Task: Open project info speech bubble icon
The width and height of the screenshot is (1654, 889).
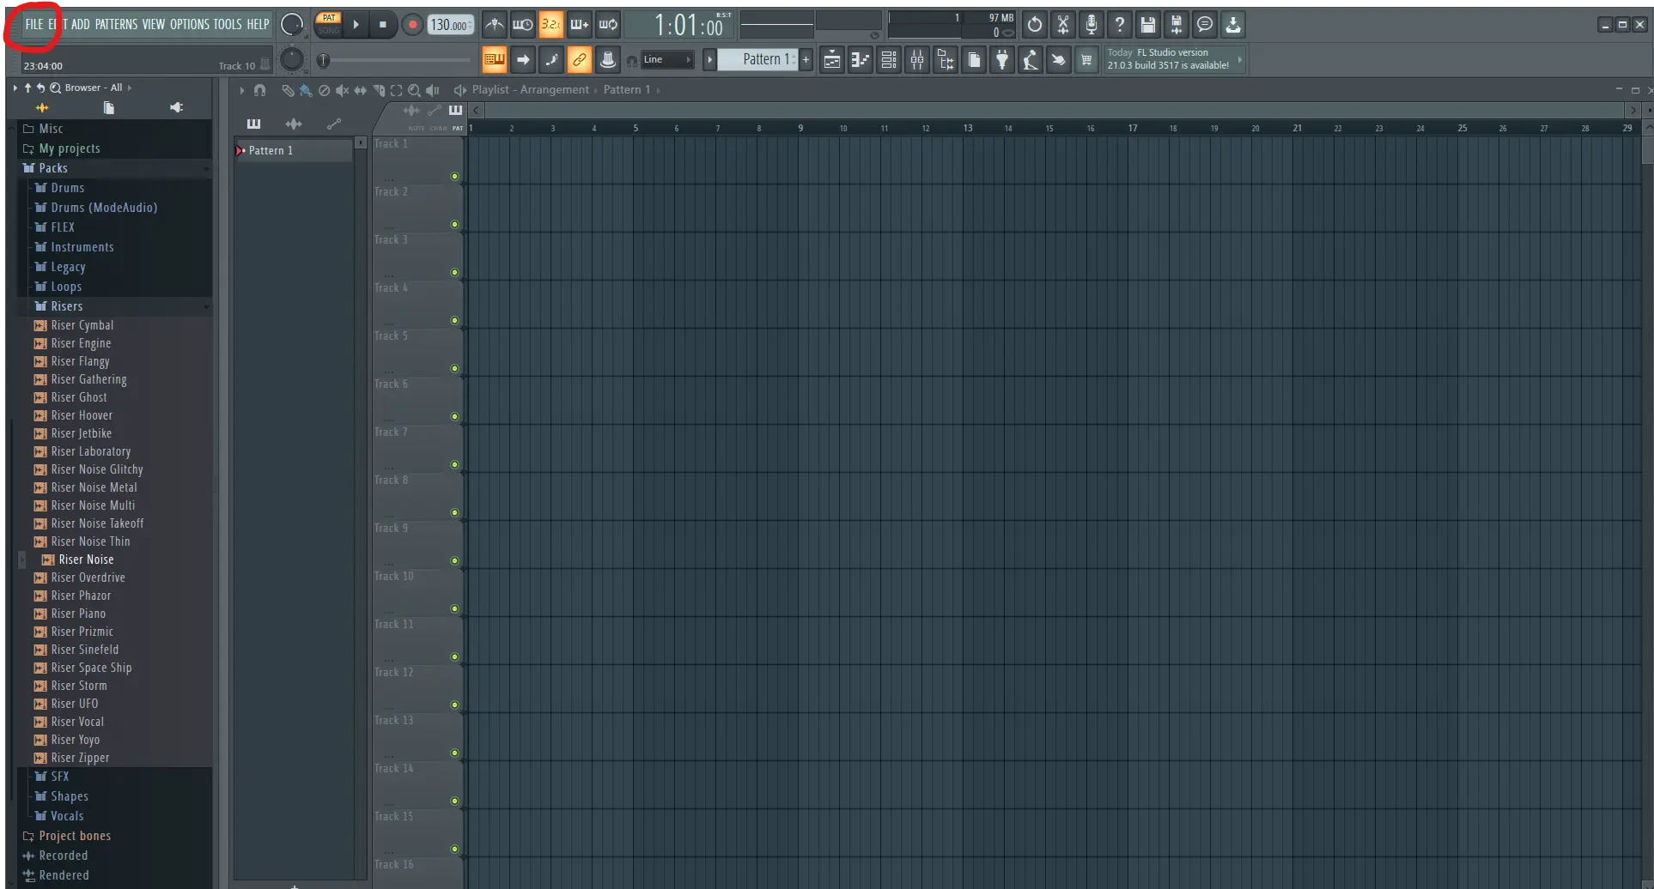Action: (x=1205, y=25)
